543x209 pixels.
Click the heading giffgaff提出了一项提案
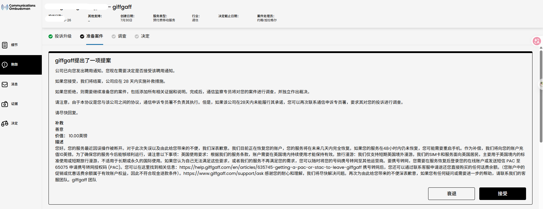pos(83,61)
